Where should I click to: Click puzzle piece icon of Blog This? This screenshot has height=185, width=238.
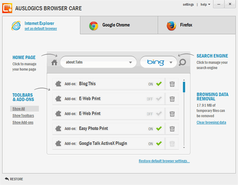[x=58, y=84]
